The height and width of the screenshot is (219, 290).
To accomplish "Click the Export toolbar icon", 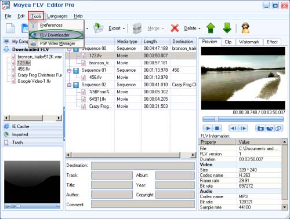I will pos(98,28).
